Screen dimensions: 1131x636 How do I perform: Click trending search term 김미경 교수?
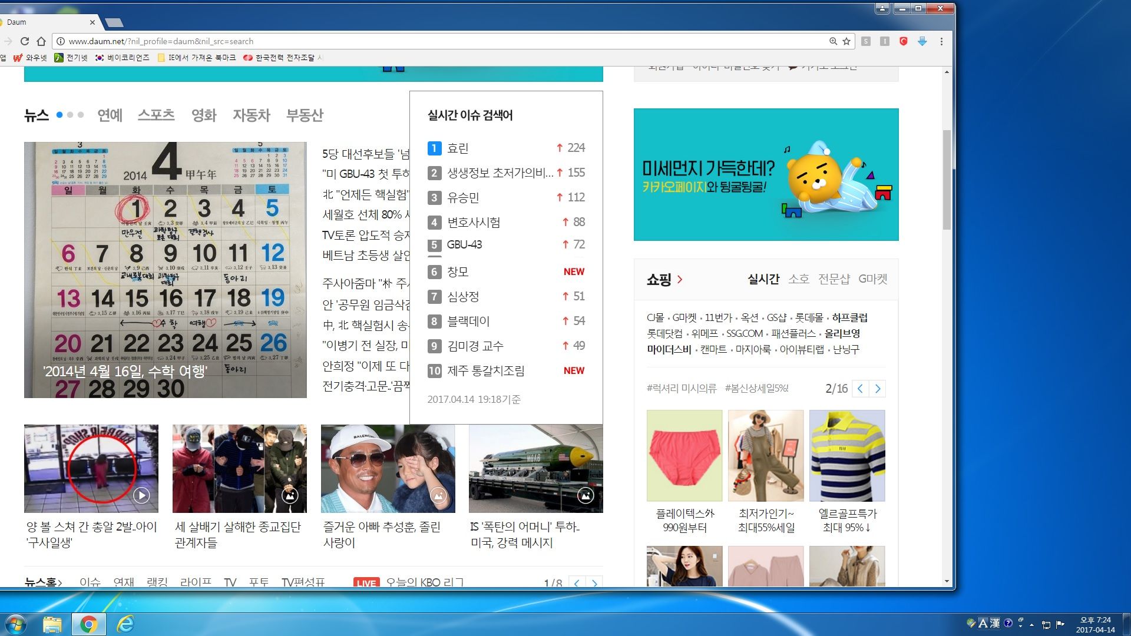[475, 346]
